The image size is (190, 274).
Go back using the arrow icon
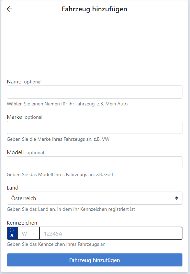pyautogui.click(x=9, y=9)
